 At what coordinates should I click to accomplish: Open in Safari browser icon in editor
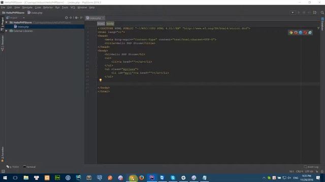point(301,32)
